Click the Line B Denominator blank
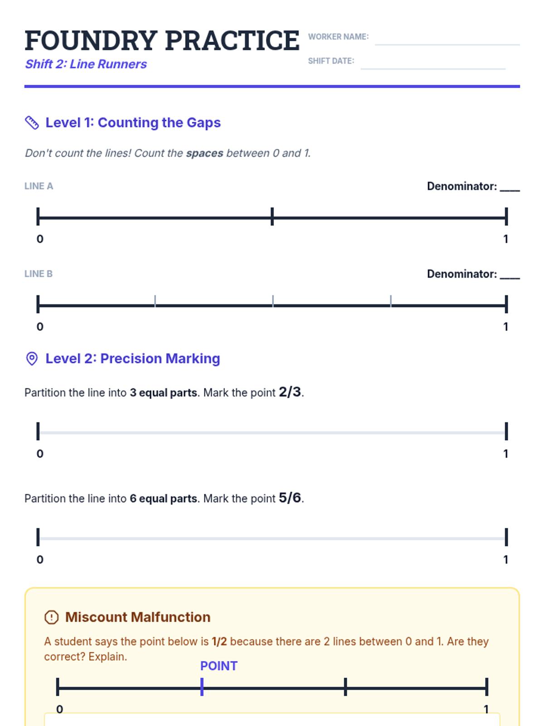 pos(510,275)
